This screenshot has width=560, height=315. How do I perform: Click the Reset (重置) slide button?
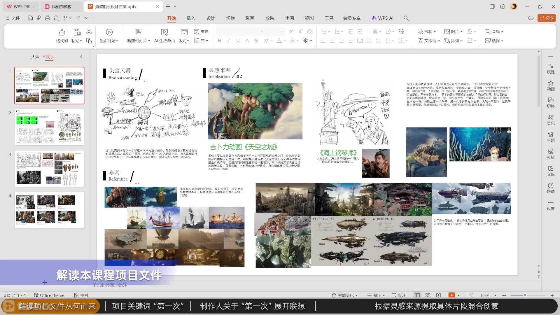tap(201, 32)
